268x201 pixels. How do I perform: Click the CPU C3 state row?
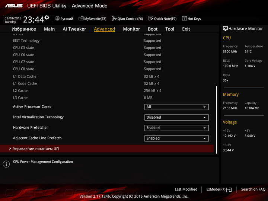pyautogui.click(x=107, y=48)
